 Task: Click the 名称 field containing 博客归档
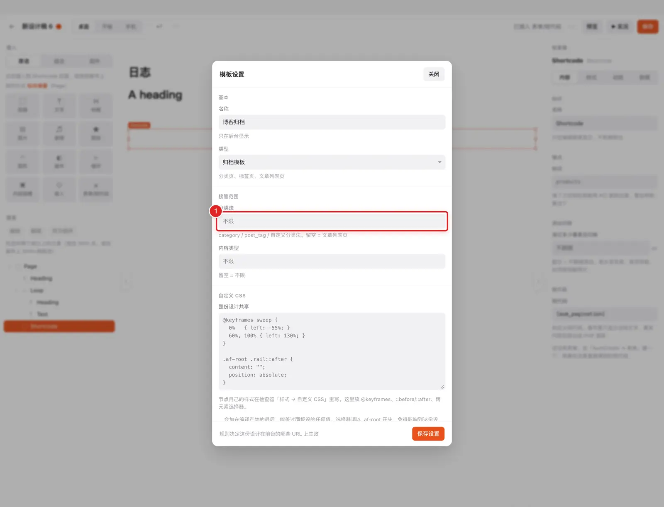[332, 122]
